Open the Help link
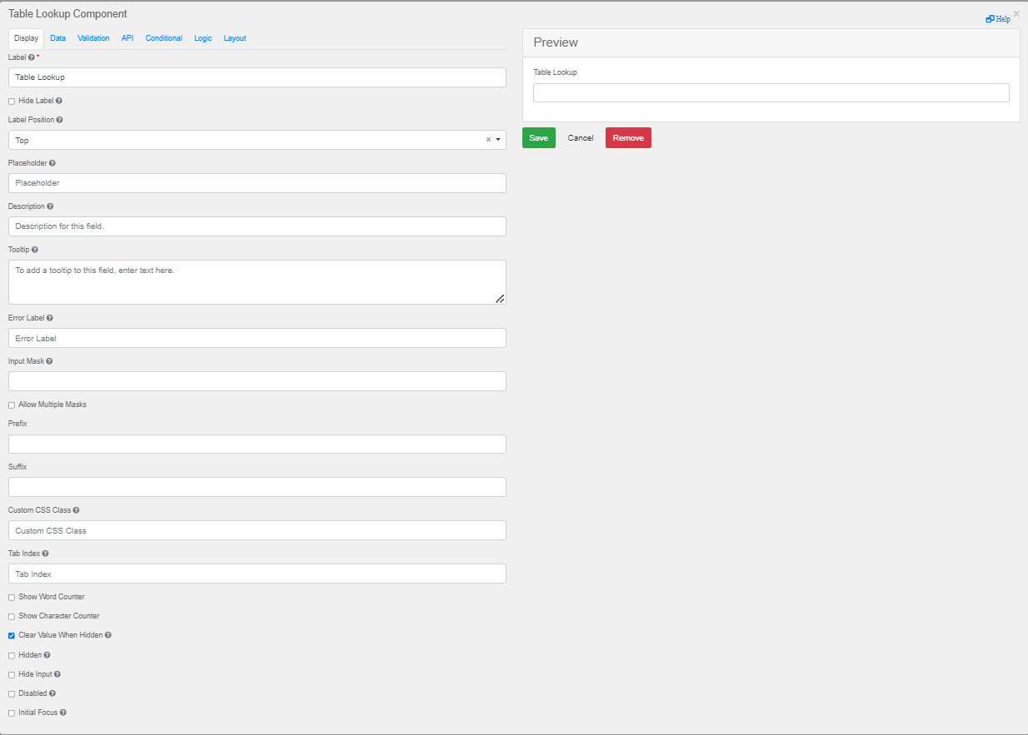The height and width of the screenshot is (735, 1028). [999, 18]
